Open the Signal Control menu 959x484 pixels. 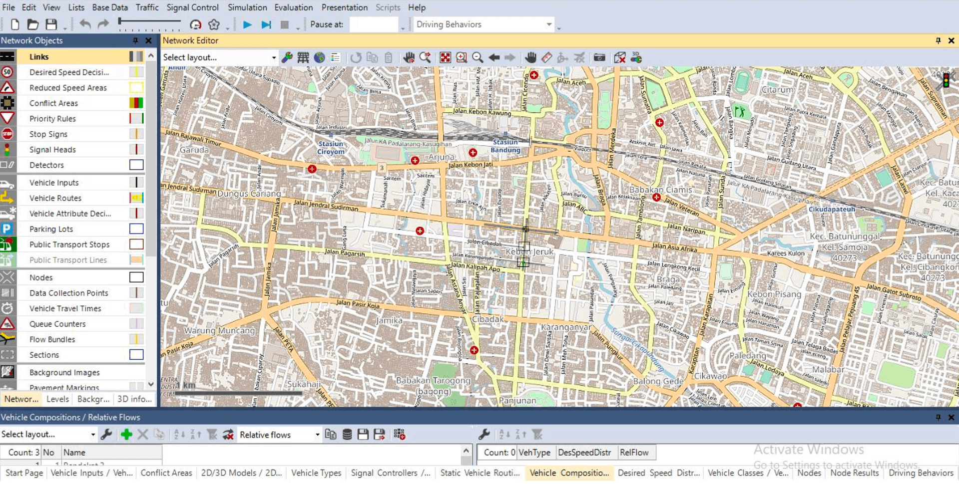192,7
